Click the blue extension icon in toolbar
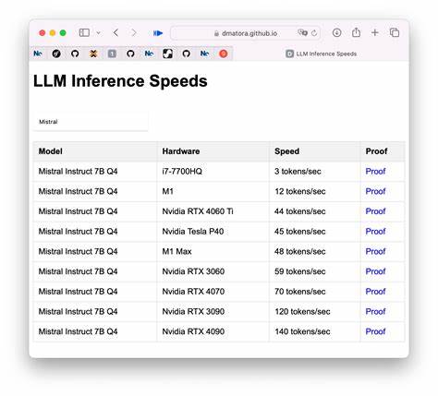Image resolution: width=438 pixels, height=396 pixels. pyautogui.click(x=158, y=33)
